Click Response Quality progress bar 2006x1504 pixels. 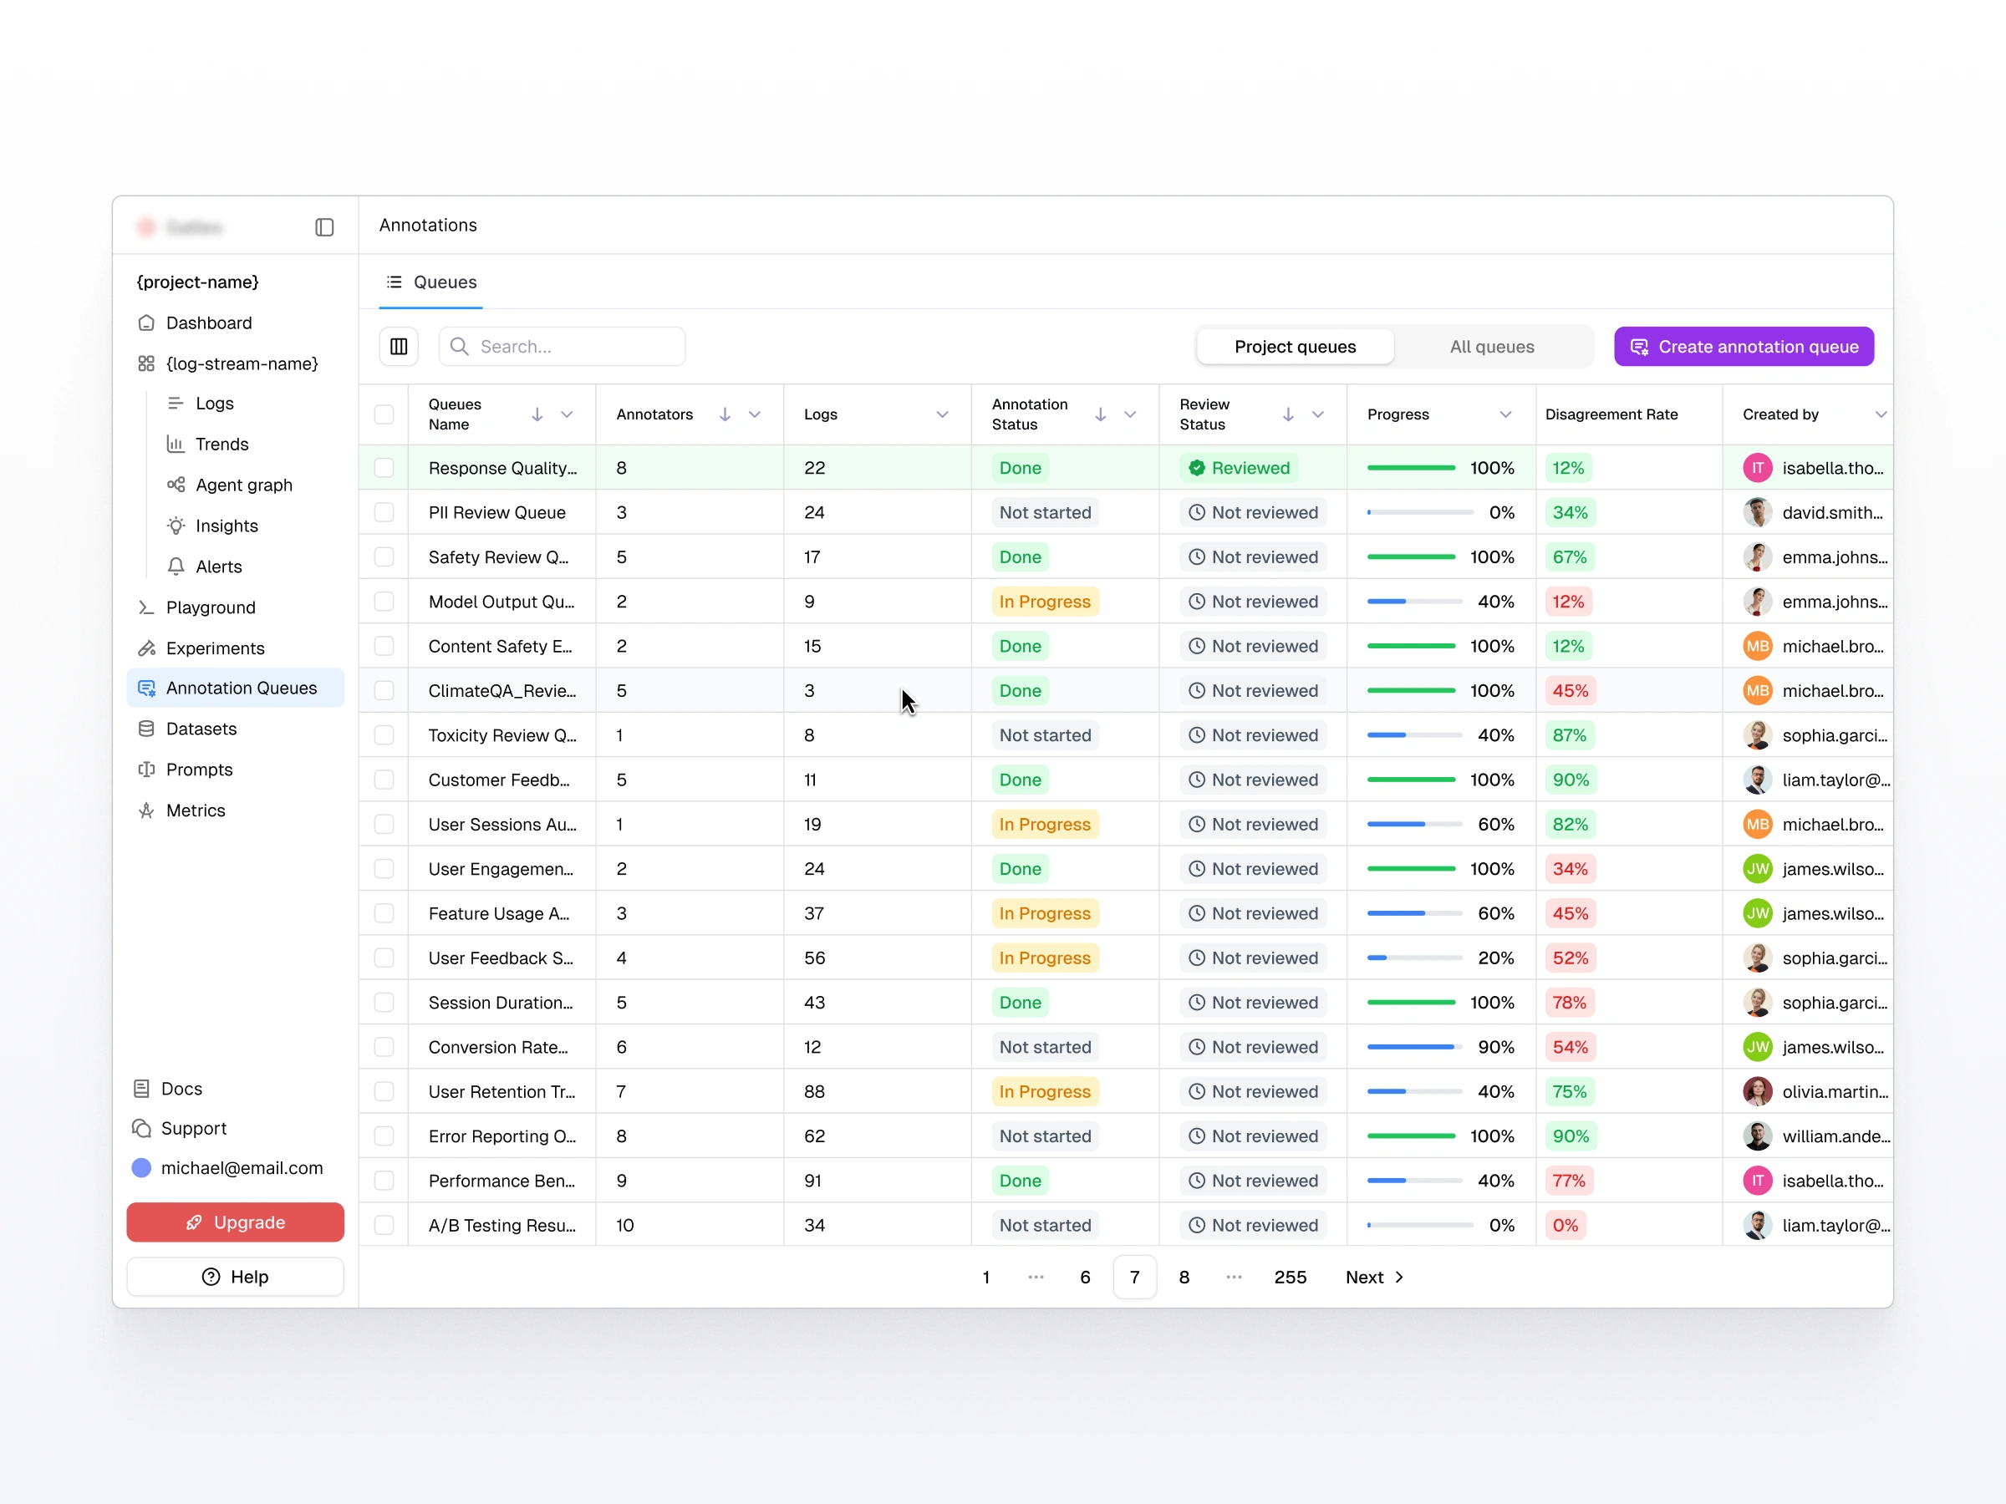(1410, 468)
